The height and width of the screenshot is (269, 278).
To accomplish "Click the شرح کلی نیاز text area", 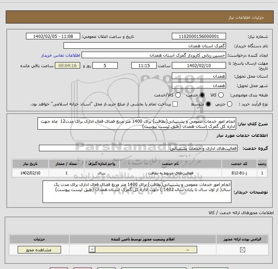I will [x=137, y=123].
